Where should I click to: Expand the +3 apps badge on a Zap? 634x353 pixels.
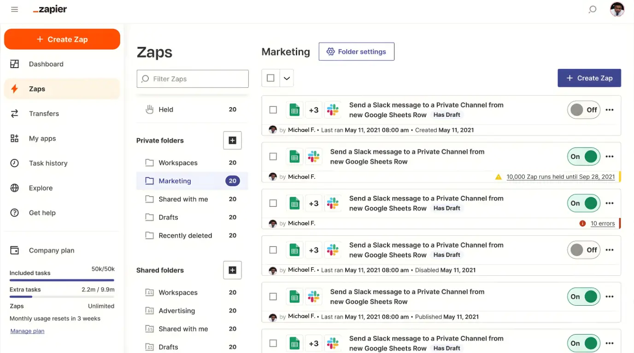pos(314,109)
